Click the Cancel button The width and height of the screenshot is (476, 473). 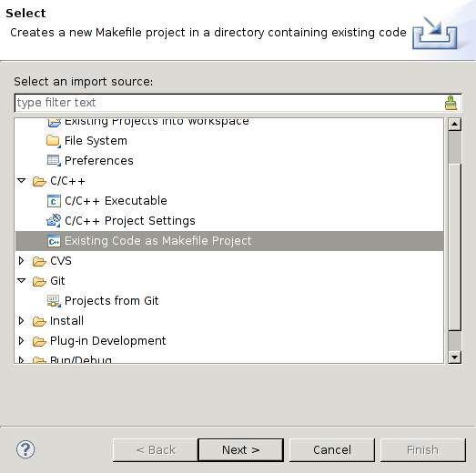[332, 450]
